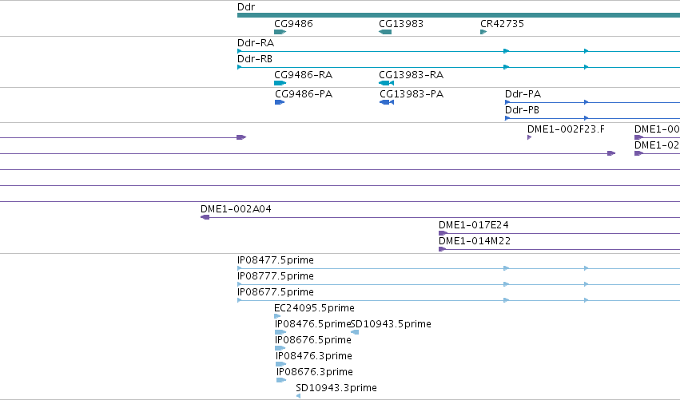The width and height of the screenshot is (680, 400).
Task: Click the EC24095.5prime EST glyph
Action: point(277,316)
